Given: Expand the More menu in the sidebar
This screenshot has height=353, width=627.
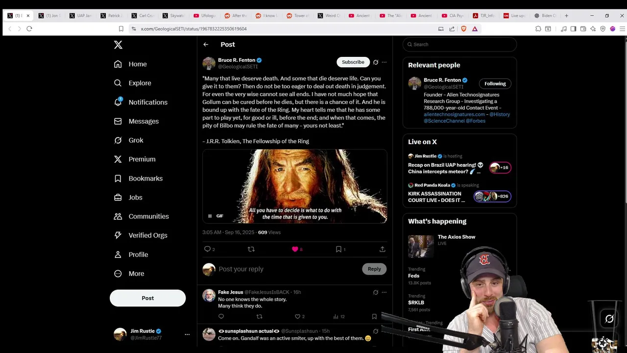Looking at the screenshot, I should click(x=129, y=274).
